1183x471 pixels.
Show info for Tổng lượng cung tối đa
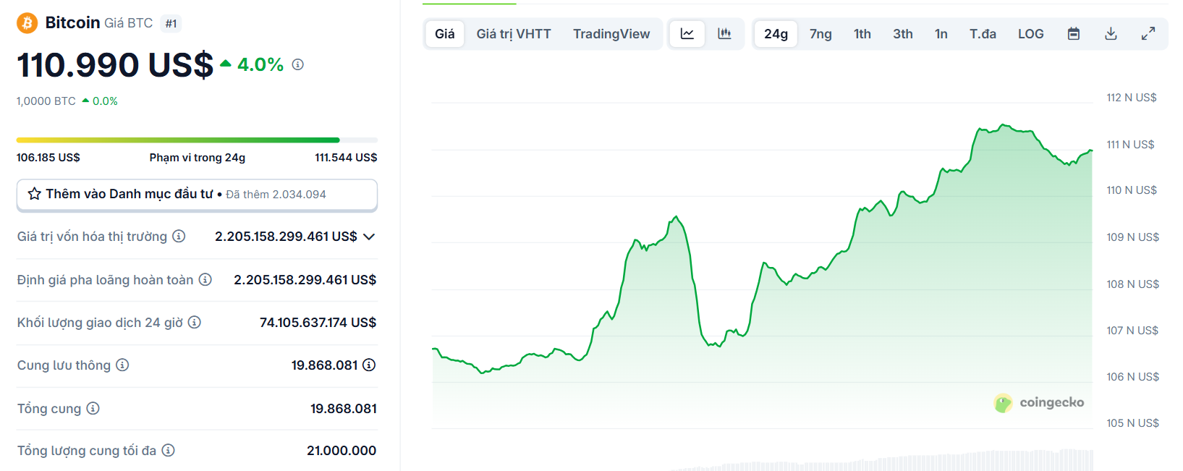[168, 450]
